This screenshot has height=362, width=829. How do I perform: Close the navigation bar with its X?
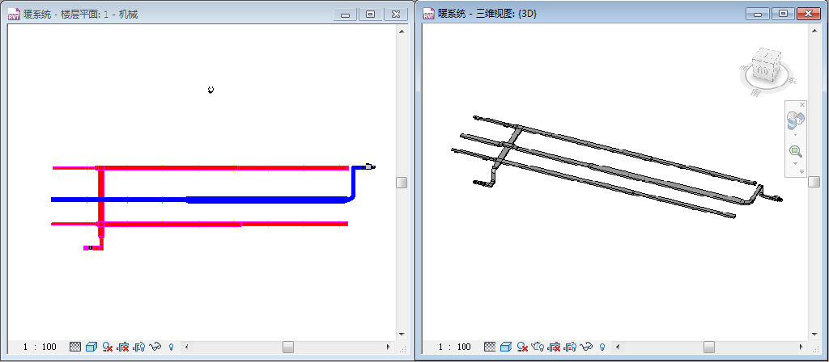[x=802, y=104]
